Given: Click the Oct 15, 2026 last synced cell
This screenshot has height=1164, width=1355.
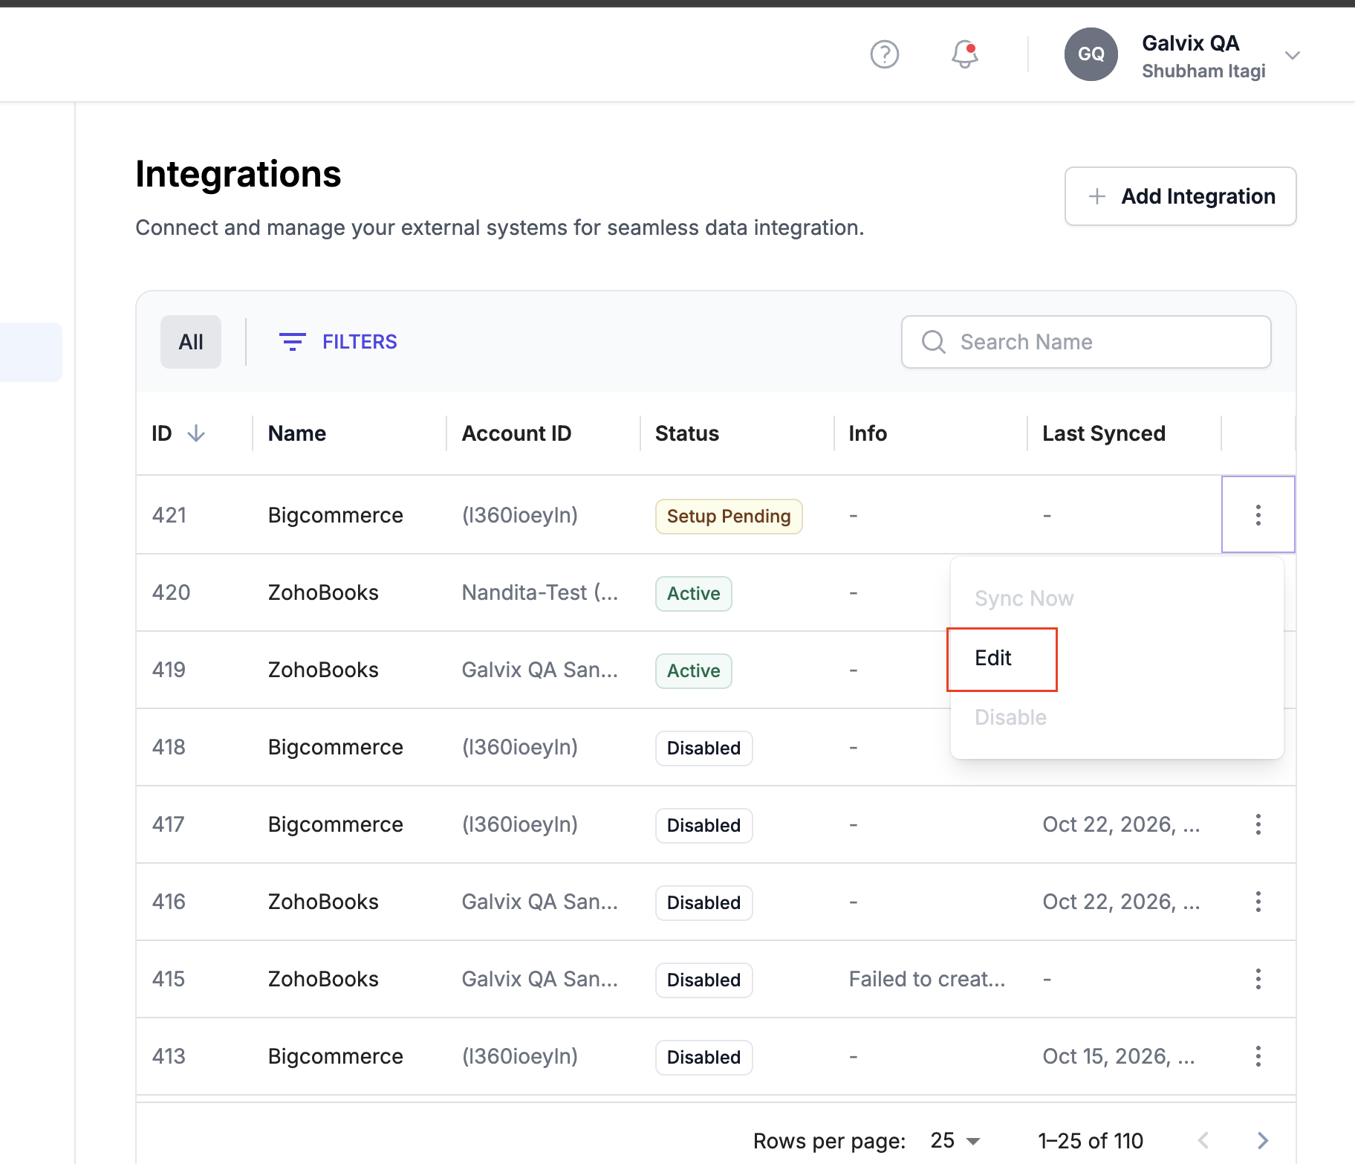Looking at the screenshot, I should click(1119, 1056).
